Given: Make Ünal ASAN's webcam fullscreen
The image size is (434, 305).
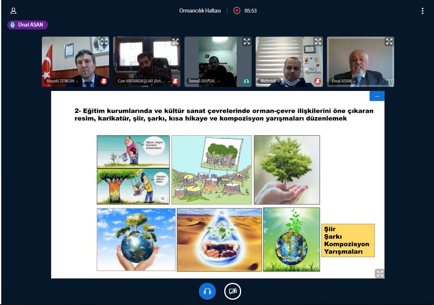Looking at the screenshot, I should click(389, 41).
